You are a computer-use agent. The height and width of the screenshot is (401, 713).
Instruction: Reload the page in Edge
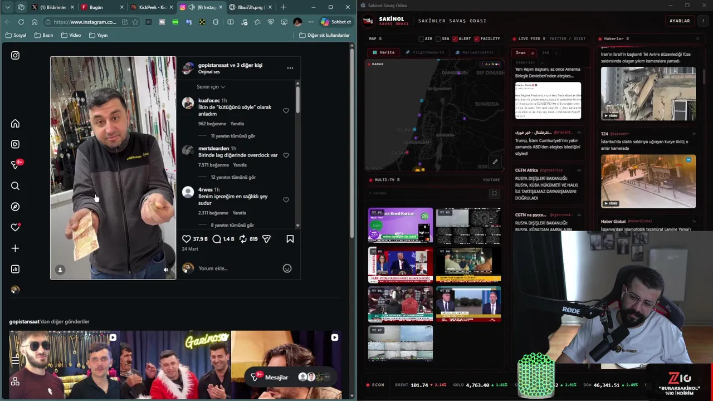pyautogui.click(x=21, y=22)
